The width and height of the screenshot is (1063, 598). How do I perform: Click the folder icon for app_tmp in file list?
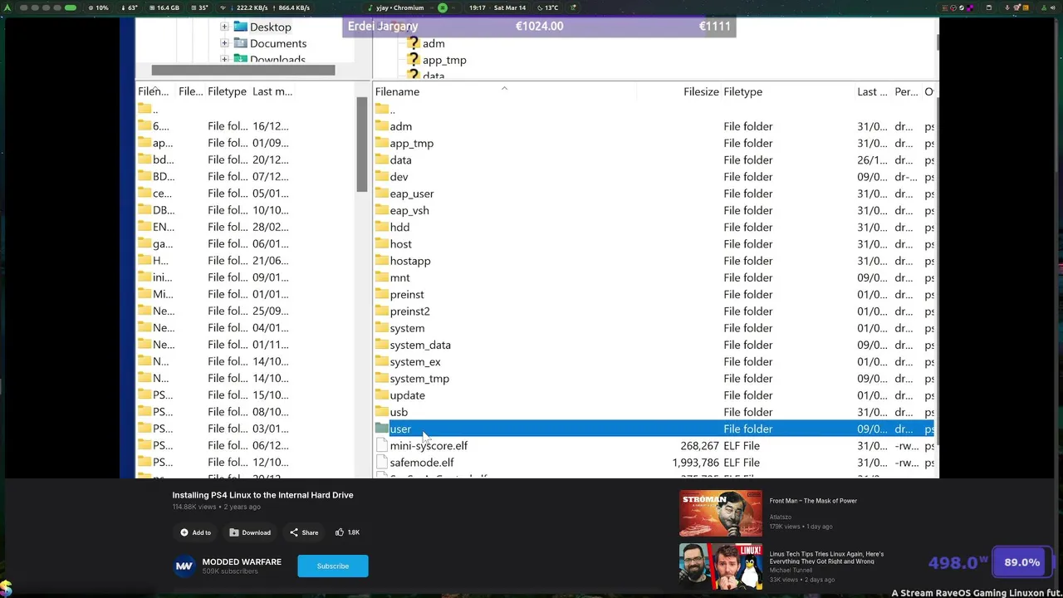point(382,143)
